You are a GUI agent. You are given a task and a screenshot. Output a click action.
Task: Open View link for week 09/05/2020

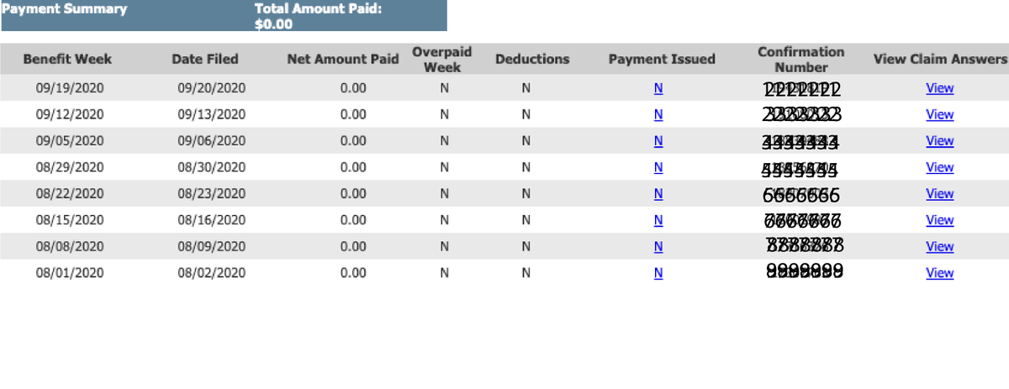click(939, 141)
